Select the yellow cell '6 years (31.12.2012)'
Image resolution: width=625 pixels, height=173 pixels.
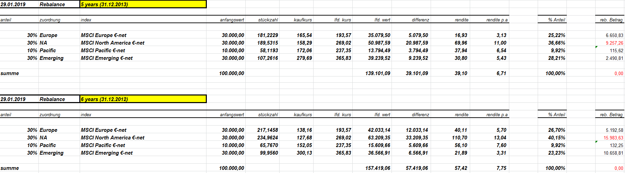click(x=143, y=99)
